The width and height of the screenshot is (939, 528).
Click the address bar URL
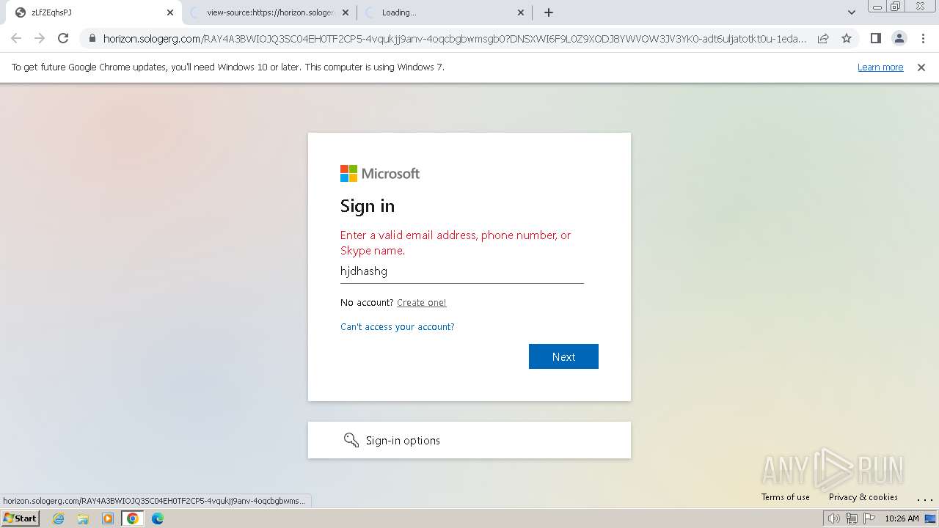[455, 39]
